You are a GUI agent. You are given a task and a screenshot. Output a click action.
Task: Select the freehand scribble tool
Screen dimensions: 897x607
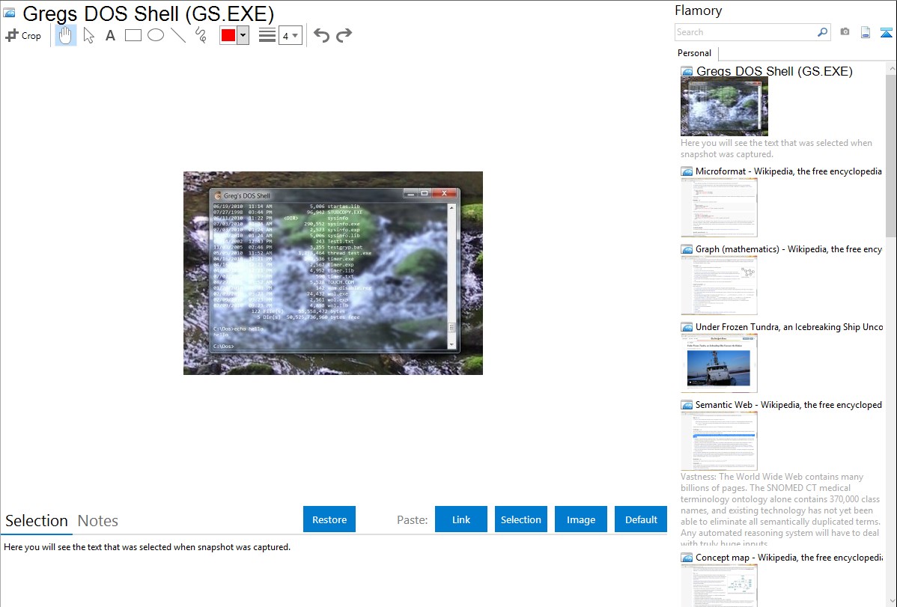click(x=201, y=35)
